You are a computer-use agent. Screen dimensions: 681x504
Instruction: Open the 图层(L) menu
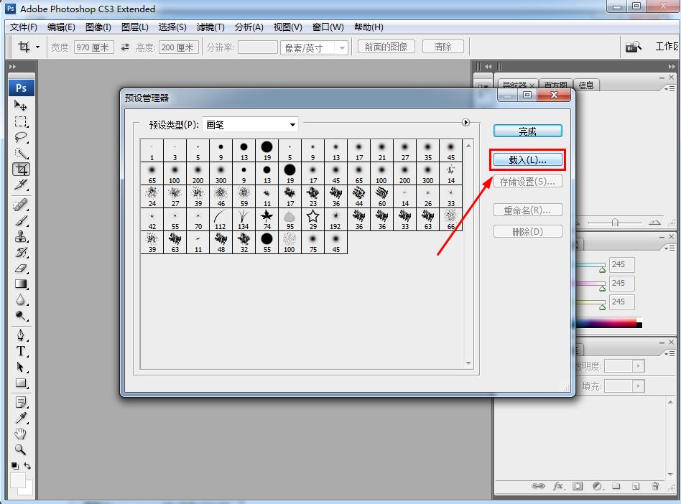[x=135, y=27]
